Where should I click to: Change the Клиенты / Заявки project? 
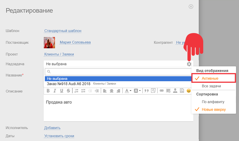tap(59, 54)
